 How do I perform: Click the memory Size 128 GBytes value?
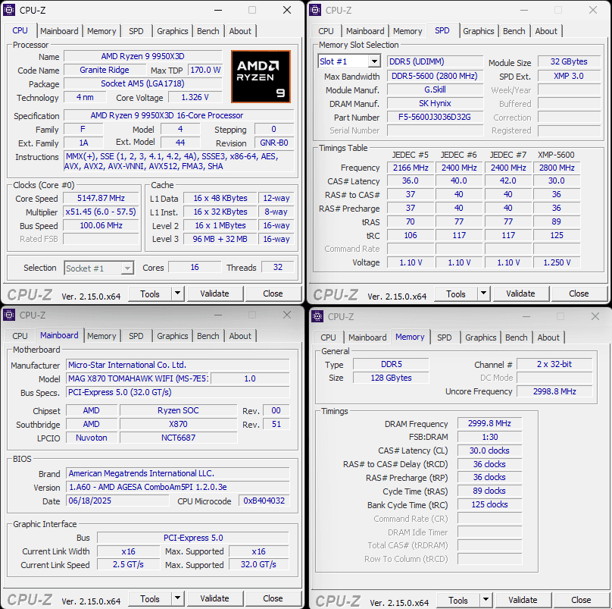391,378
